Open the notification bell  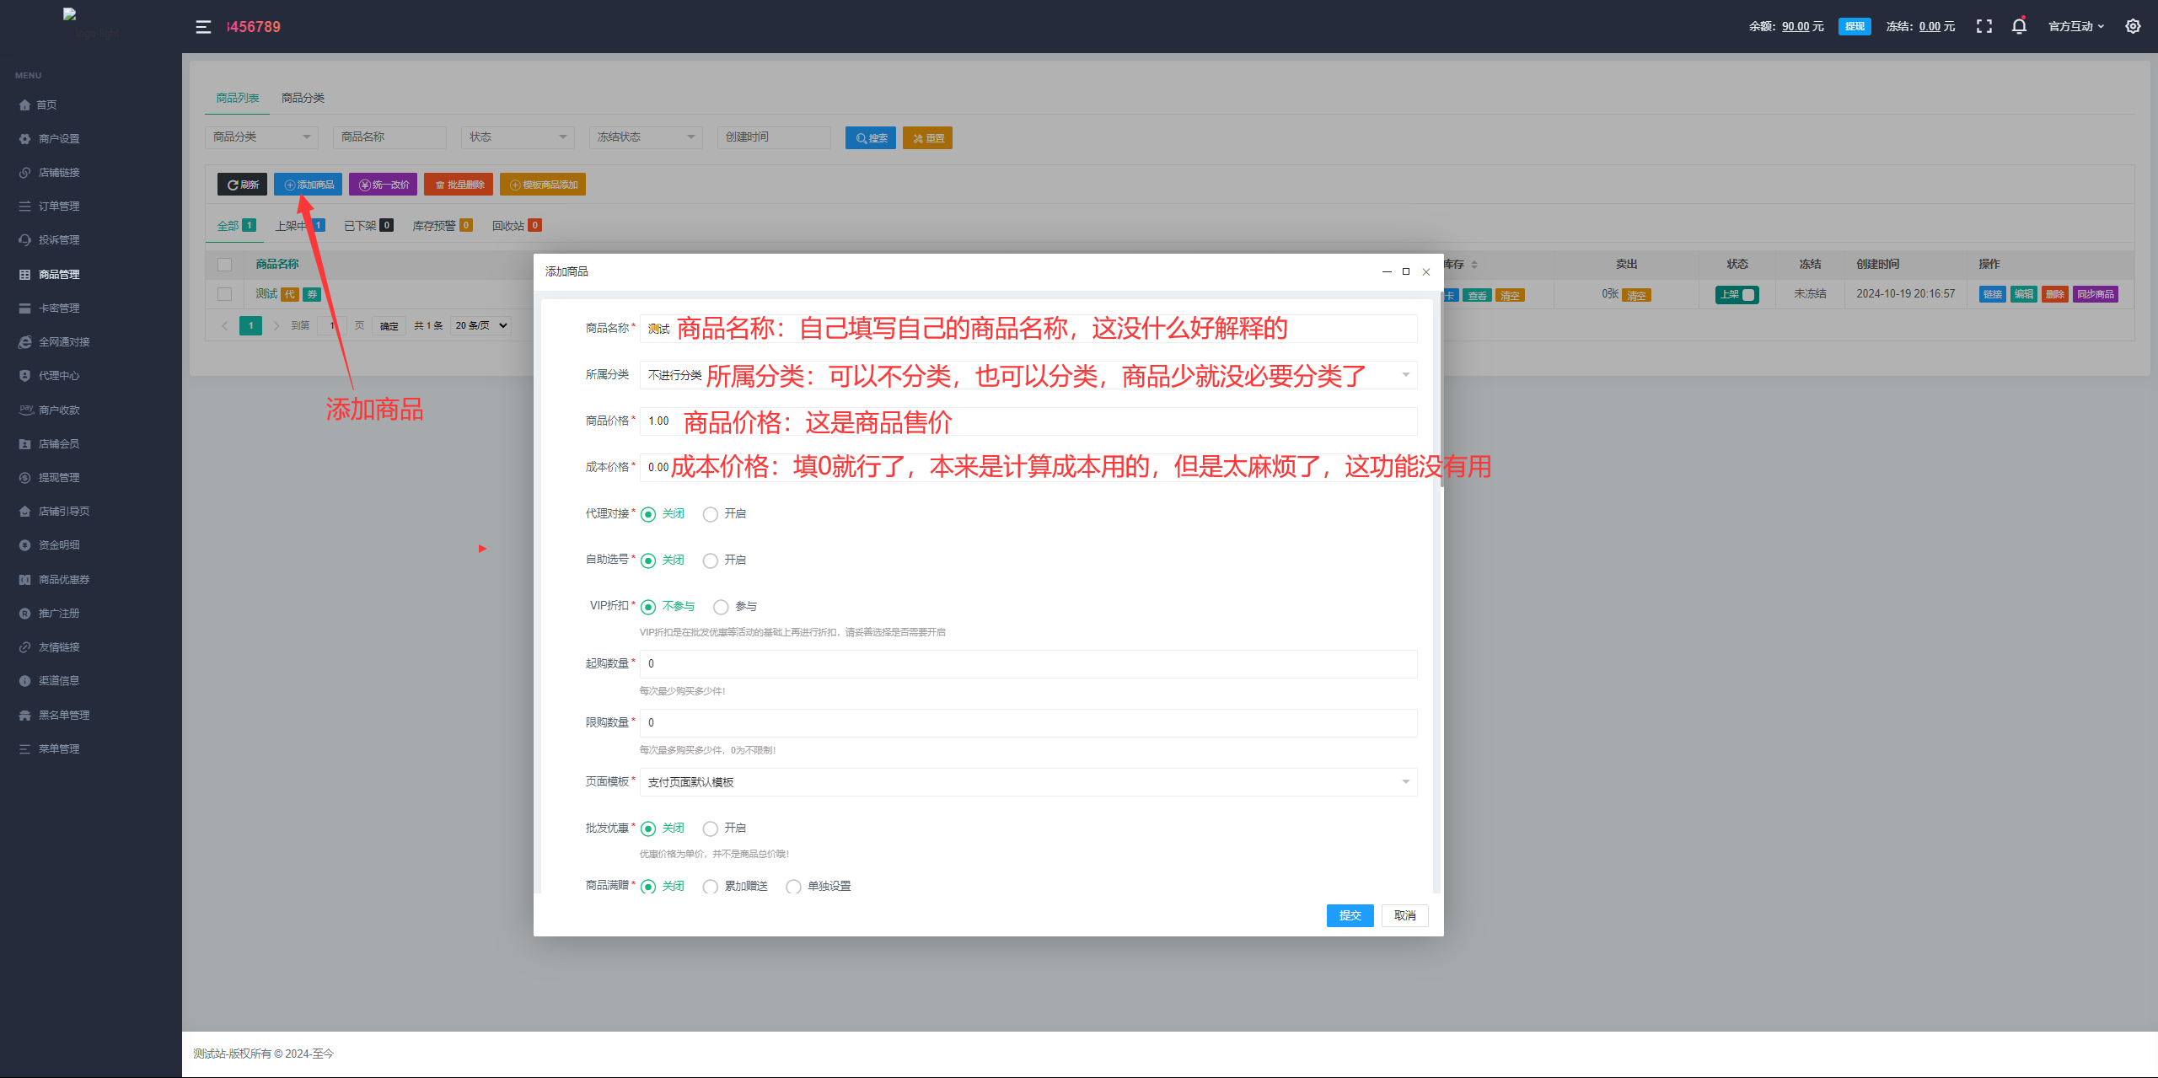click(x=2019, y=26)
